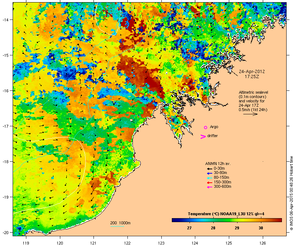Viewport: 296px width, 246px height.
Task: Click the '119' longitude axis label
Action: (26, 243)
